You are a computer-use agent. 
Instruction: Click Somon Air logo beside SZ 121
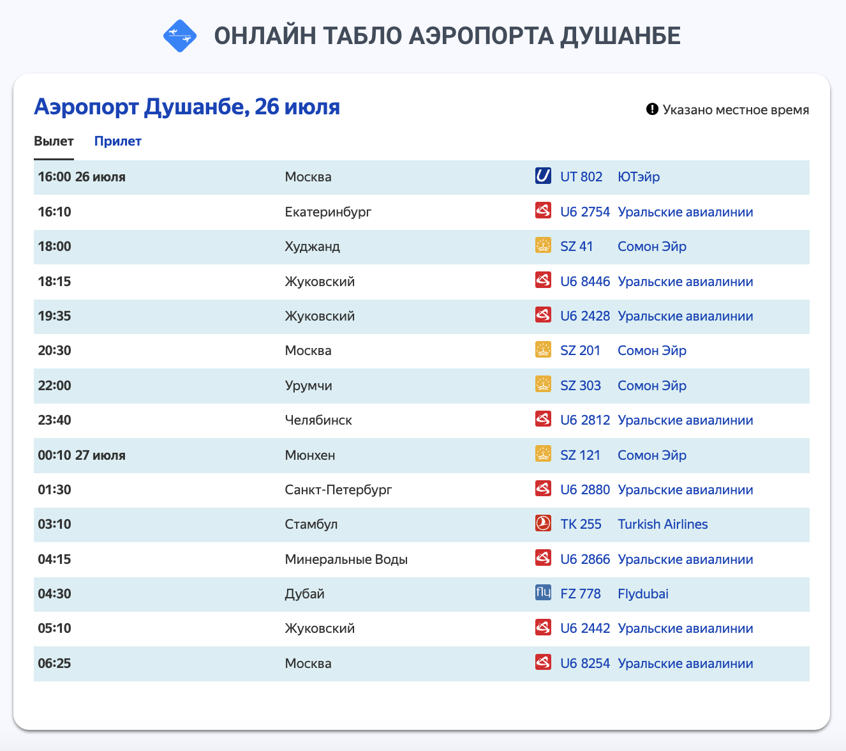point(543,454)
